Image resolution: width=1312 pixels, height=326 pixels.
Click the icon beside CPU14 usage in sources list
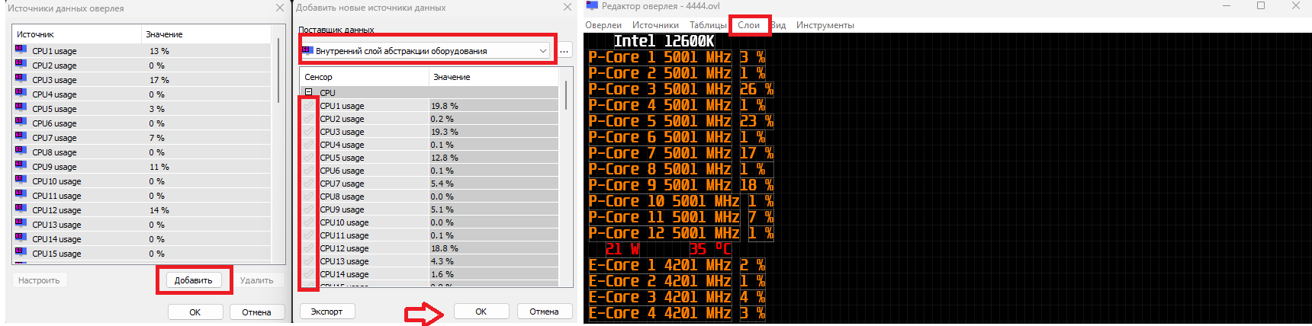pyautogui.click(x=21, y=238)
